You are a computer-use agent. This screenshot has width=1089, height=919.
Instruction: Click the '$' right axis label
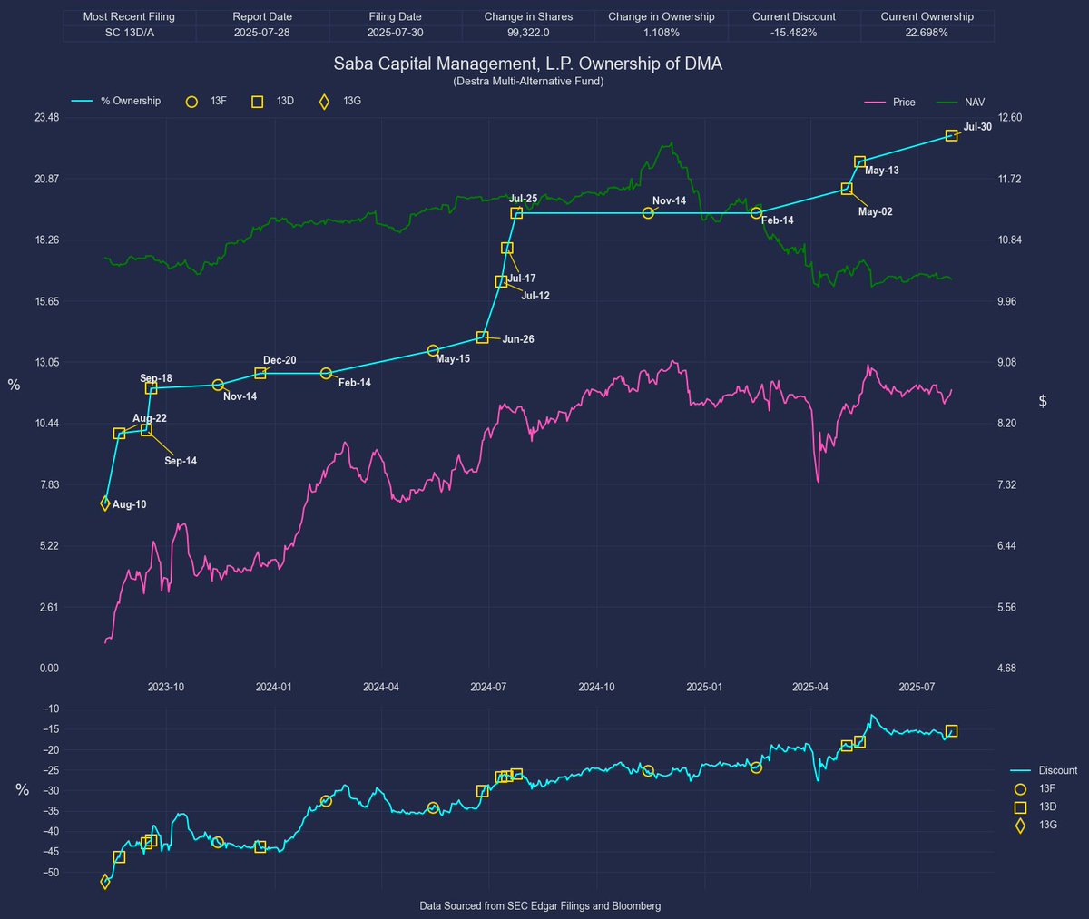coord(1043,401)
